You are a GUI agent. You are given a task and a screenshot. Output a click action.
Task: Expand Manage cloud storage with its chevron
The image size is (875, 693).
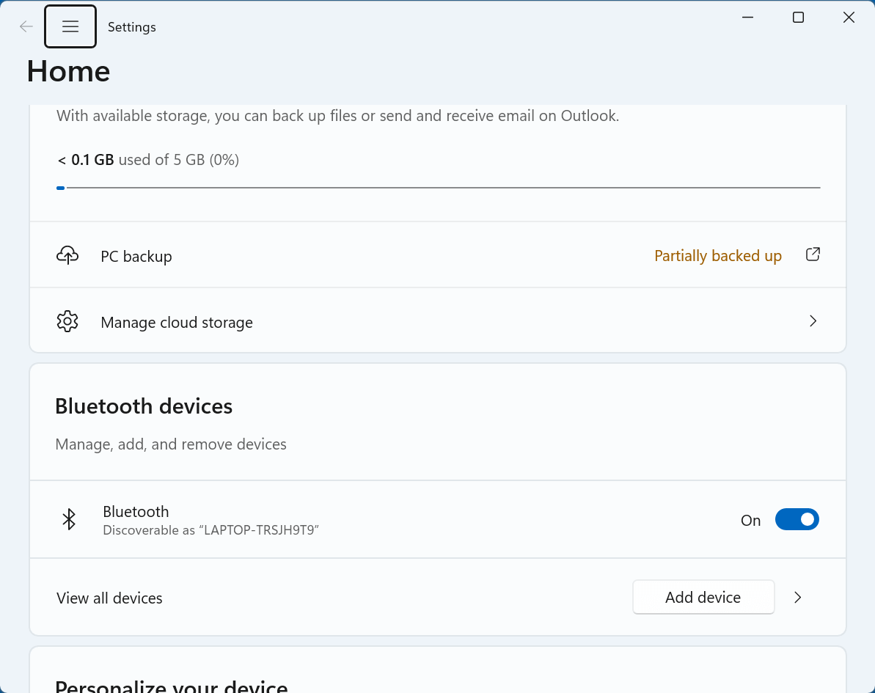[x=813, y=320]
